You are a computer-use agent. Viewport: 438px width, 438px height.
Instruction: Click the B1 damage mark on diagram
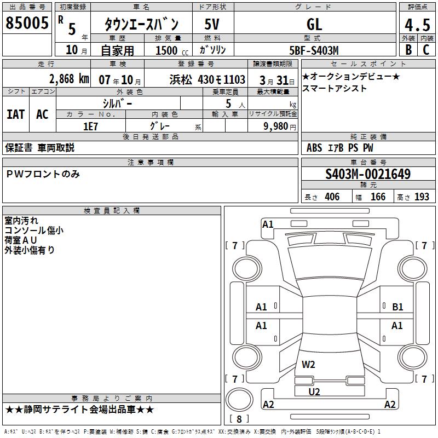tap(397, 307)
